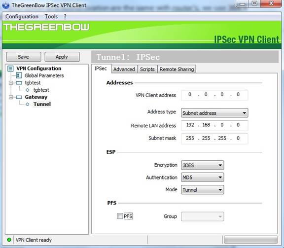Maximize the VPN Client window
This screenshot has width=284, height=248.
pyautogui.click(x=254, y=3)
